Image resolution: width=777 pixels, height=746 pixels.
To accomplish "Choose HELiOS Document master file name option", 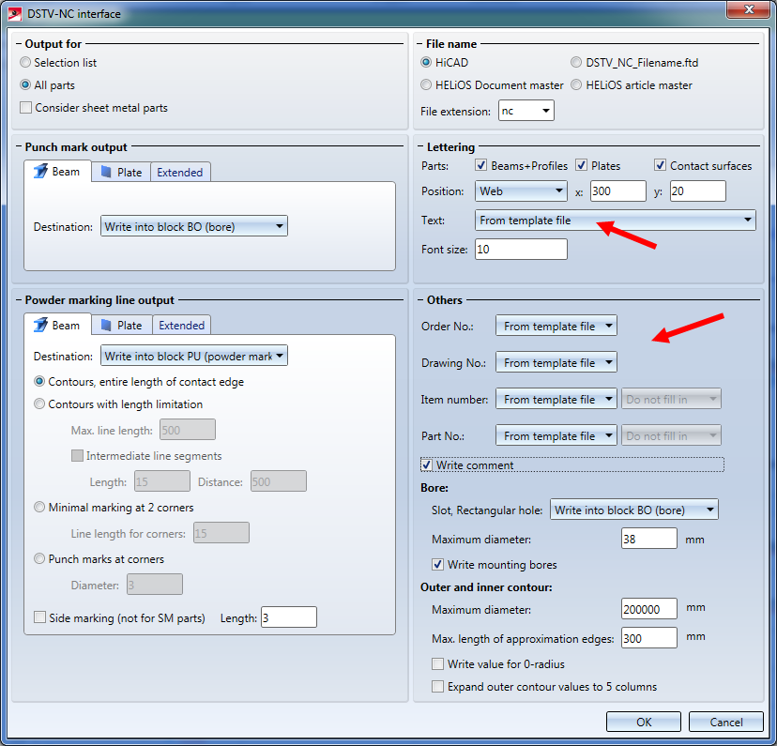I will [426, 84].
